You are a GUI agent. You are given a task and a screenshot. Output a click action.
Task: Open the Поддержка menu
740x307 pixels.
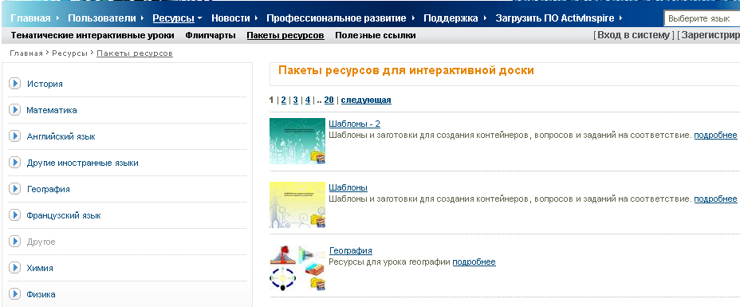(451, 18)
